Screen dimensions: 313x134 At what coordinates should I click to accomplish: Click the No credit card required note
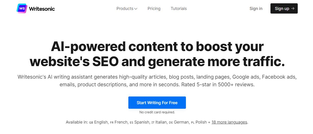click(157, 112)
